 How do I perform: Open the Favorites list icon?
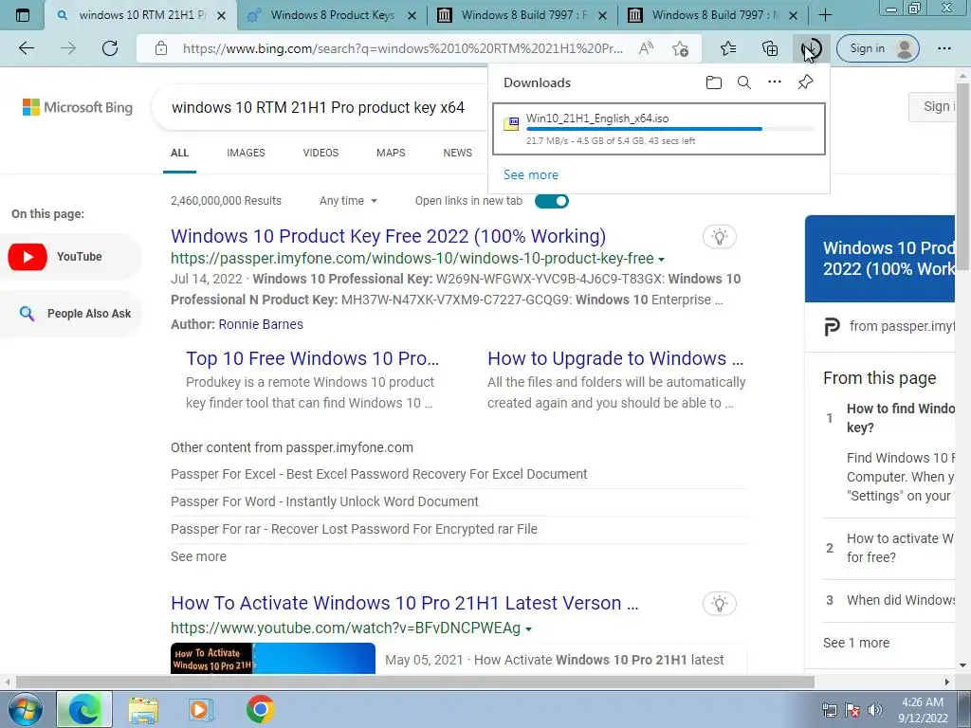(x=729, y=48)
